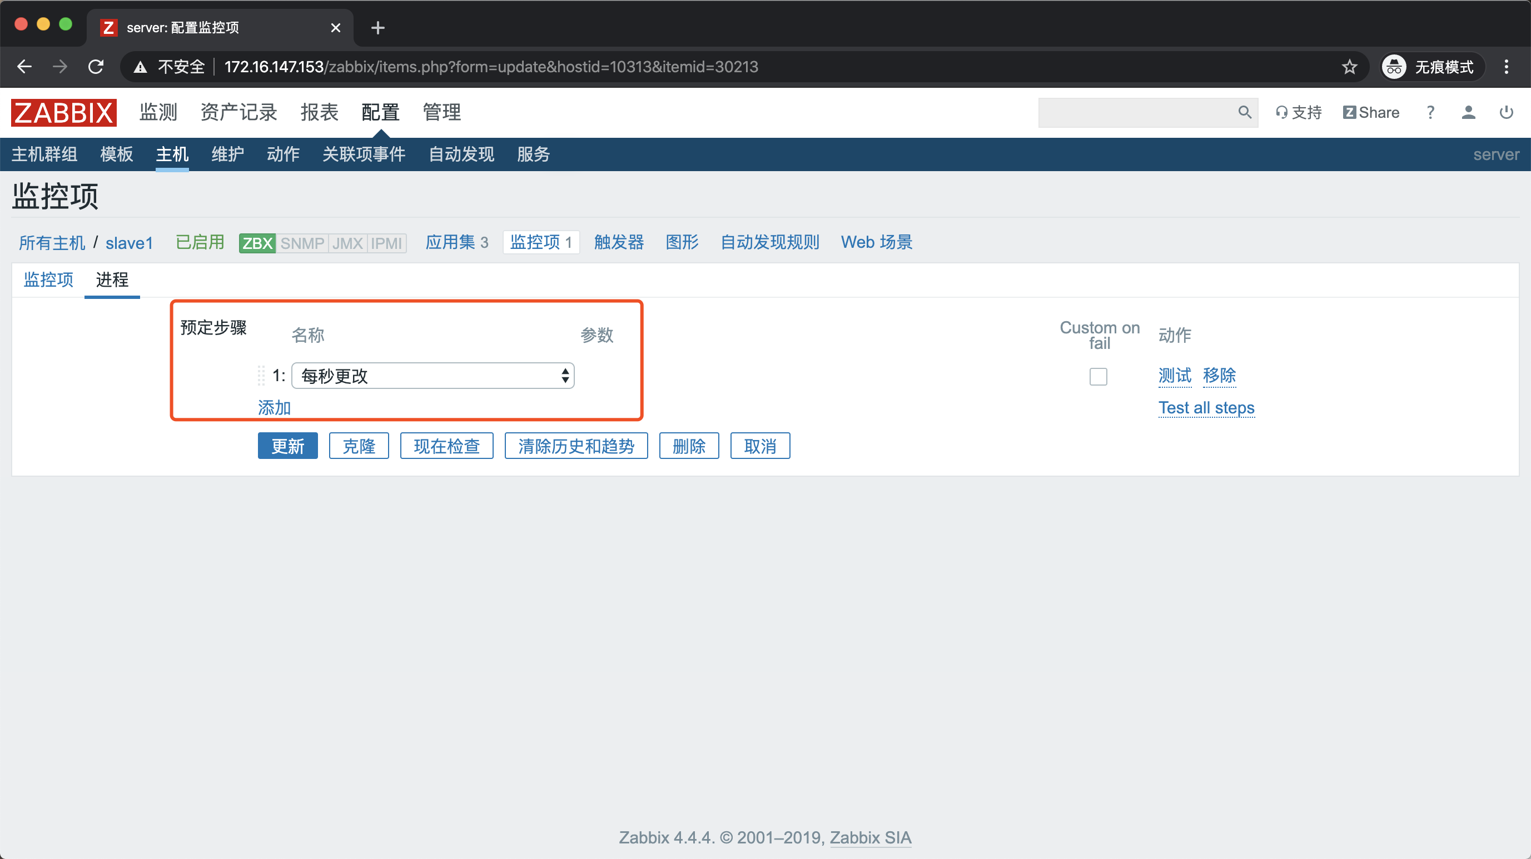This screenshot has width=1531, height=859.
Task: Reload the page in browser
Action: coord(96,67)
